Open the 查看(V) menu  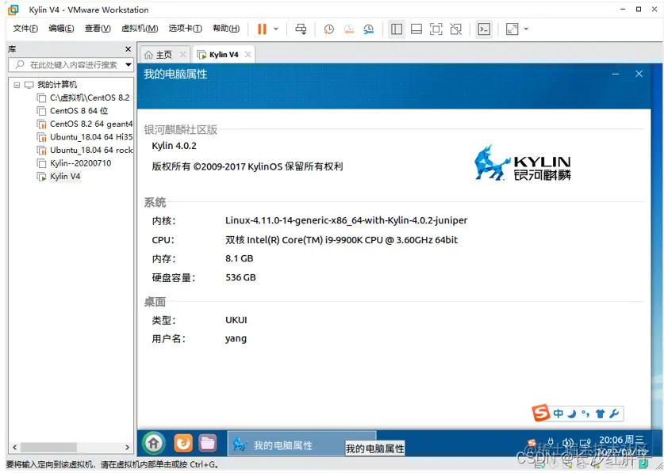coord(98,29)
